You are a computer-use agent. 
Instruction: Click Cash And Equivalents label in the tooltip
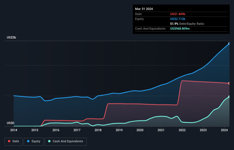click(150, 29)
